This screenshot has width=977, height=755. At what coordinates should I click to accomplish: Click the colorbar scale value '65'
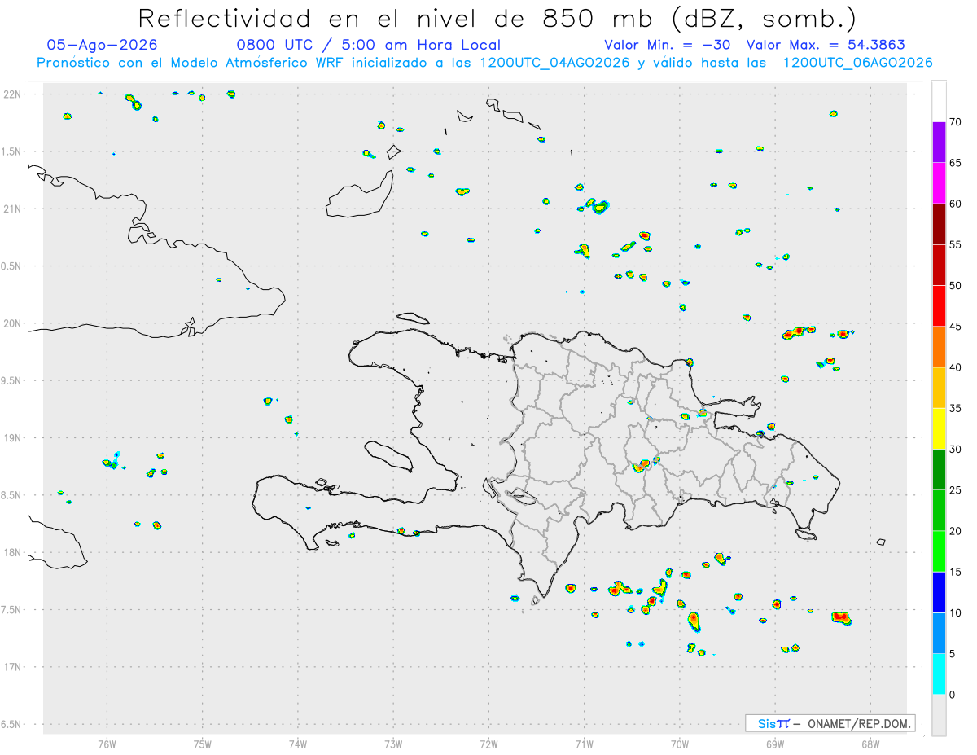[x=956, y=163]
